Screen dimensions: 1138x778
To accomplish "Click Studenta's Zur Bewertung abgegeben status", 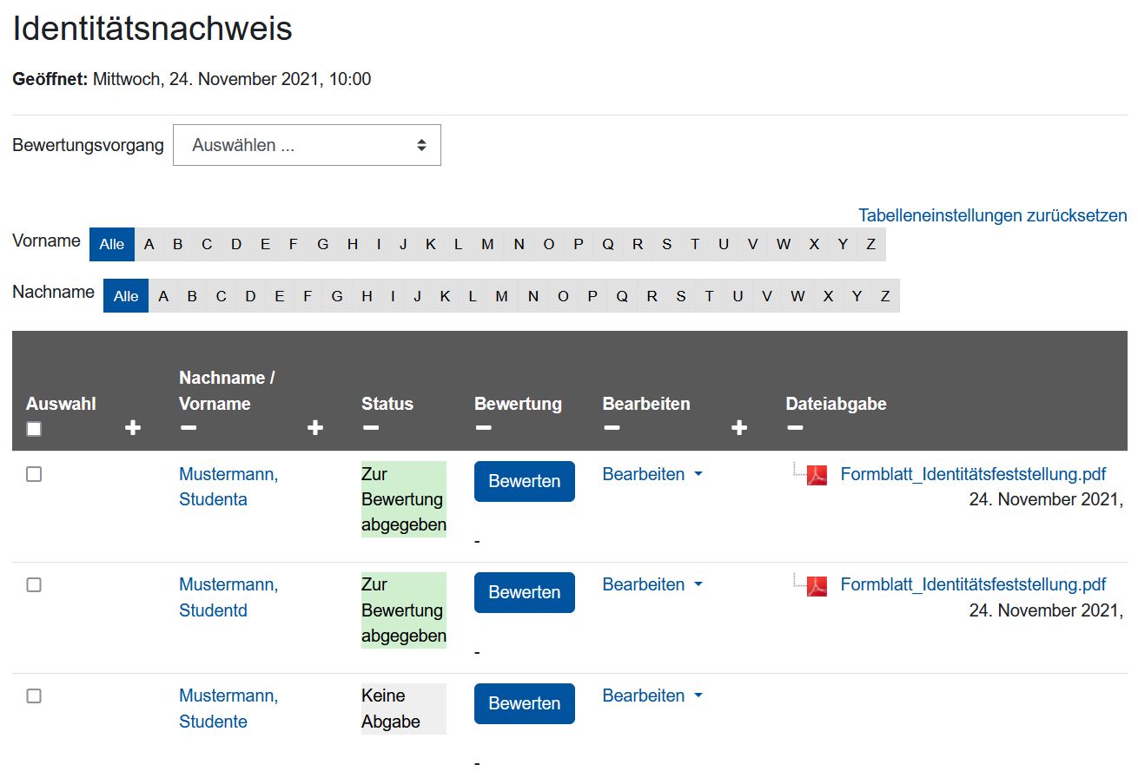I will click(404, 499).
